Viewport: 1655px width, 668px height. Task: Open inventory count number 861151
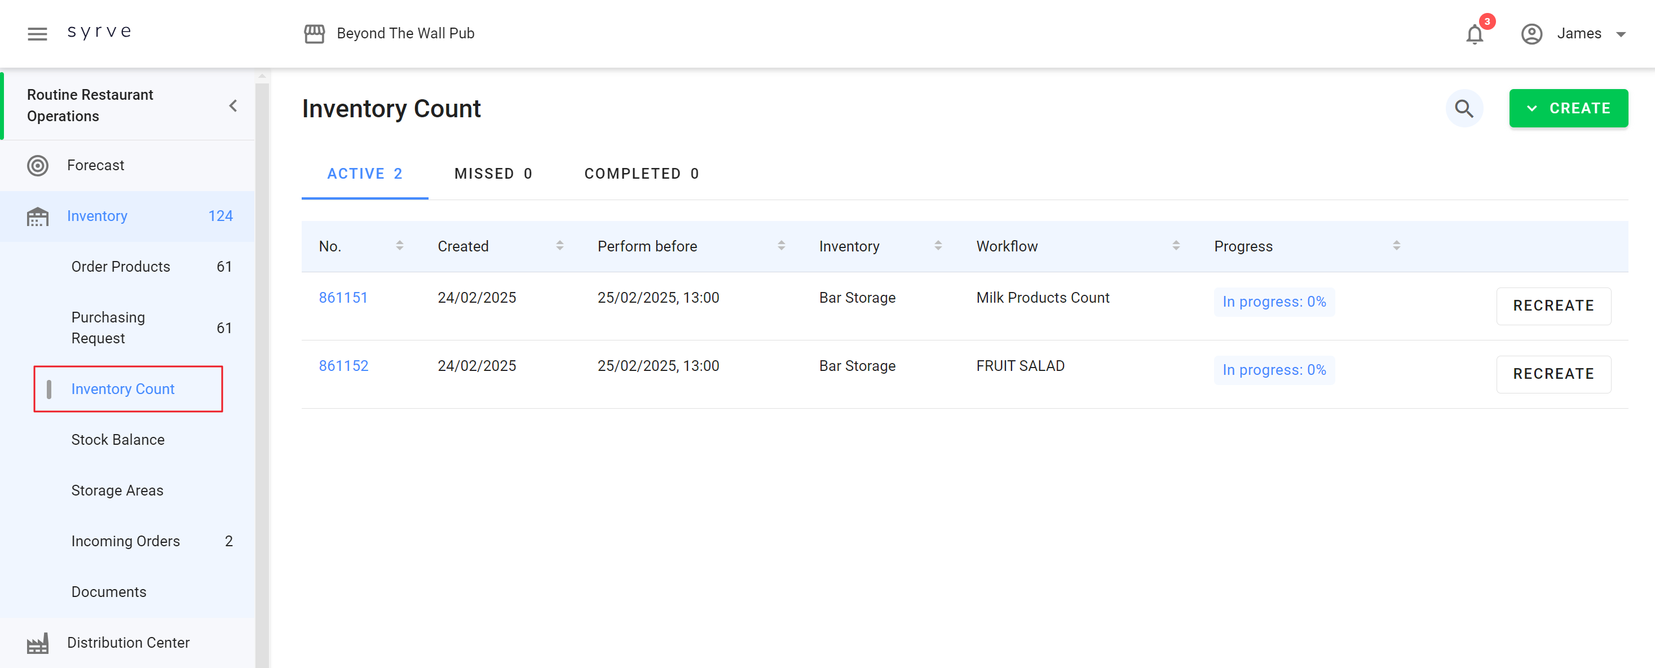343,298
